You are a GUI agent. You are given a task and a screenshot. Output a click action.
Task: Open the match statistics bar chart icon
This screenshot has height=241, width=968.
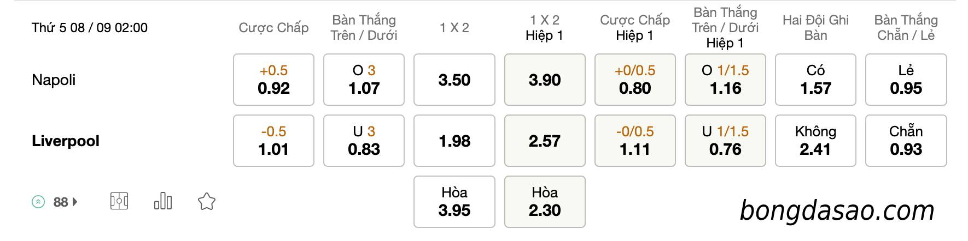163,202
